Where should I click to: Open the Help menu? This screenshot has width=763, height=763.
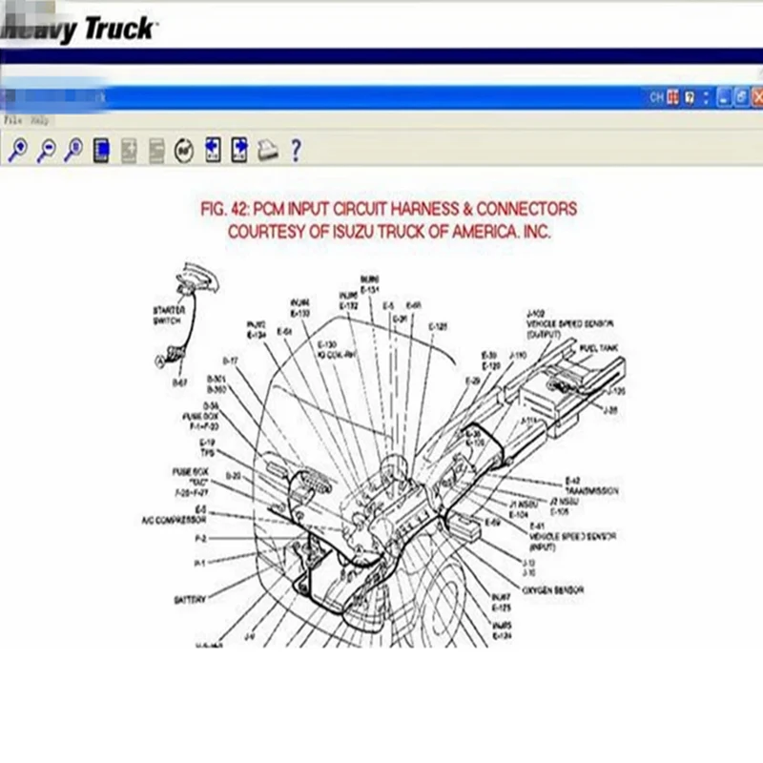(40, 120)
